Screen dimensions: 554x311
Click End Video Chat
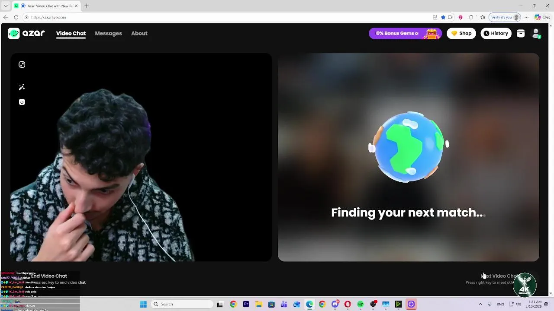tap(49, 276)
